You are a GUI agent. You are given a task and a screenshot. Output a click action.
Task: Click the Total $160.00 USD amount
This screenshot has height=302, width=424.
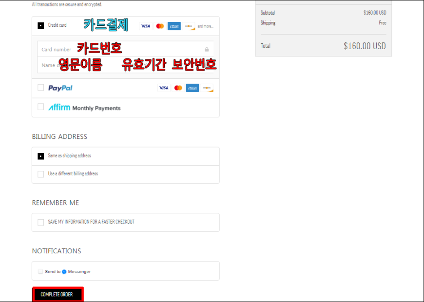coord(365,46)
